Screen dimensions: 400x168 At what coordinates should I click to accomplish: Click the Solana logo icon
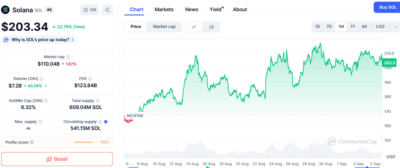(x=5, y=10)
